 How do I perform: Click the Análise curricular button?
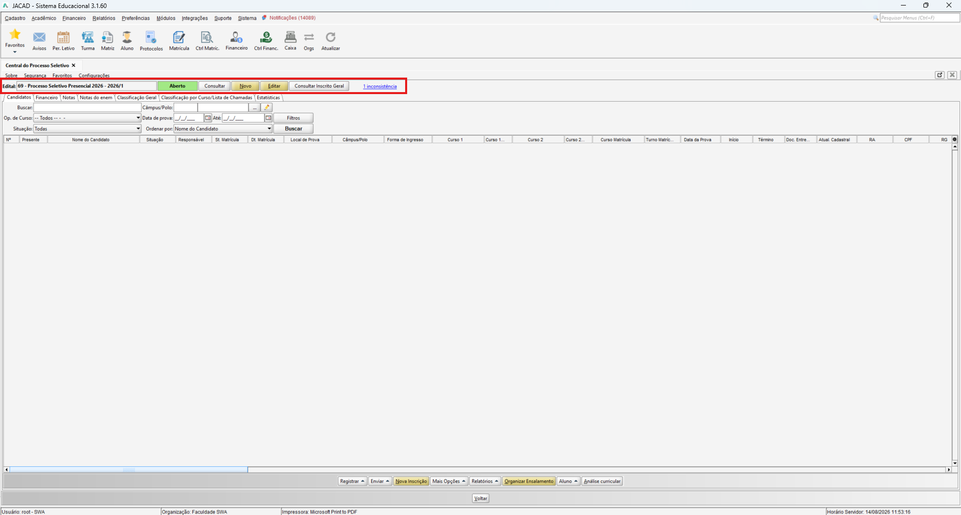click(x=602, y=481)
